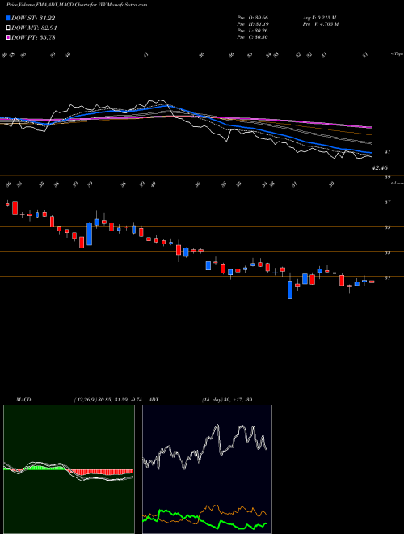Click the blue DOW ST legend swatch
The height and width of the screenshot is (534, 404).
point(8,18)
